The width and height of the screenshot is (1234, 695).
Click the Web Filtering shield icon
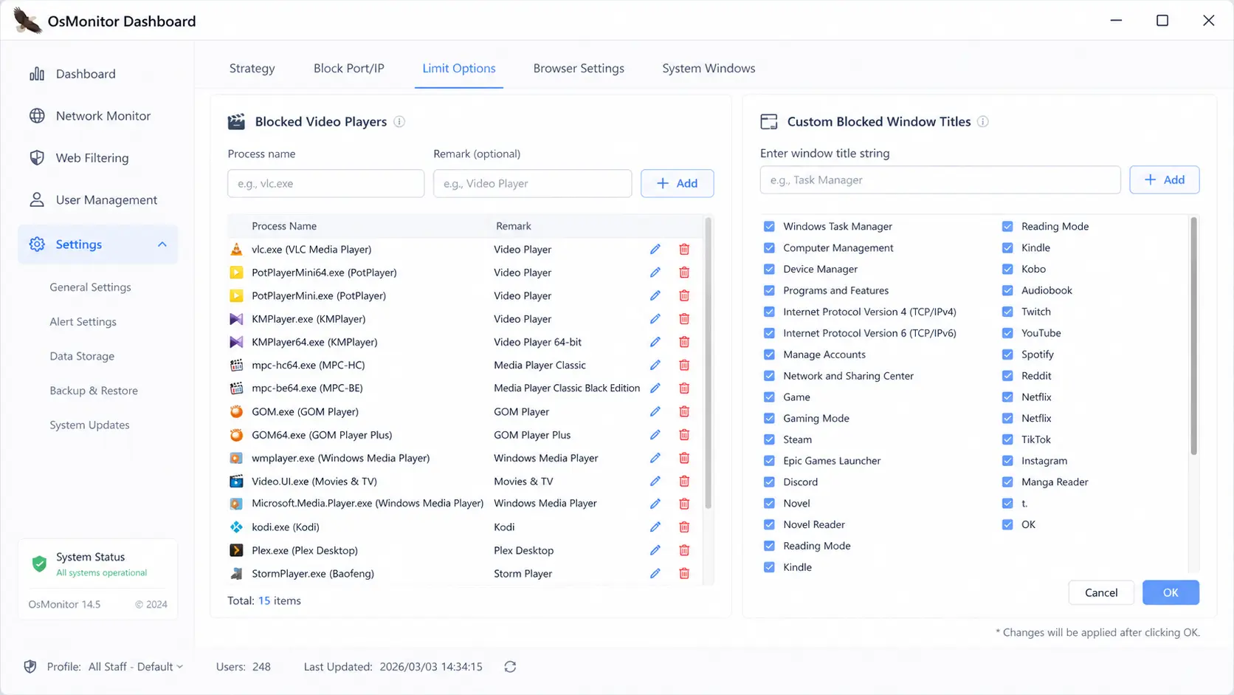click(x=37, y=158)
